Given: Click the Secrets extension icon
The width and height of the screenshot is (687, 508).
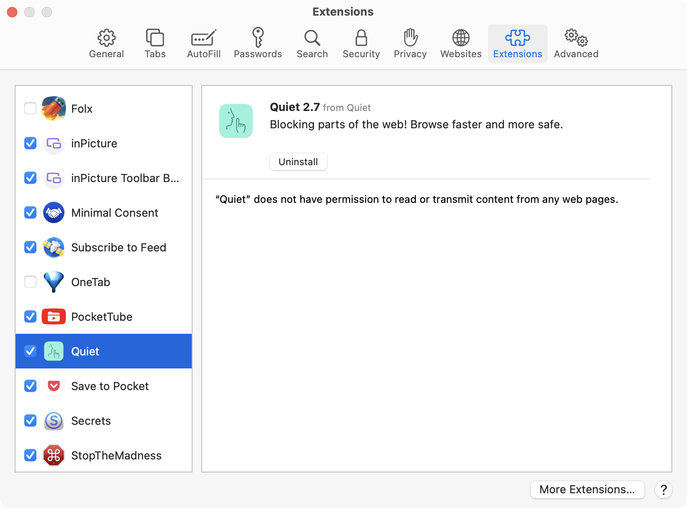Looking at the screenshot, I should pyautogui.click(x=54, y=421).
